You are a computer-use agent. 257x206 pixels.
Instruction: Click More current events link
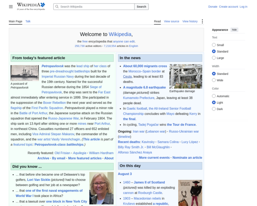coord(154,158)
